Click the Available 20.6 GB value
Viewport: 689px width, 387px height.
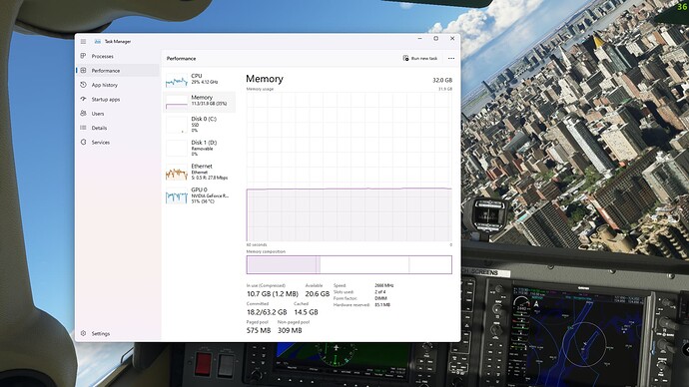318,294
